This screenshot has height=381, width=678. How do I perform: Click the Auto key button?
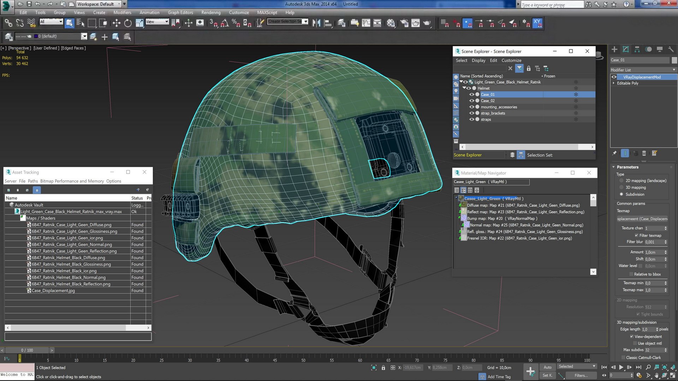click(x=548, y=367)
